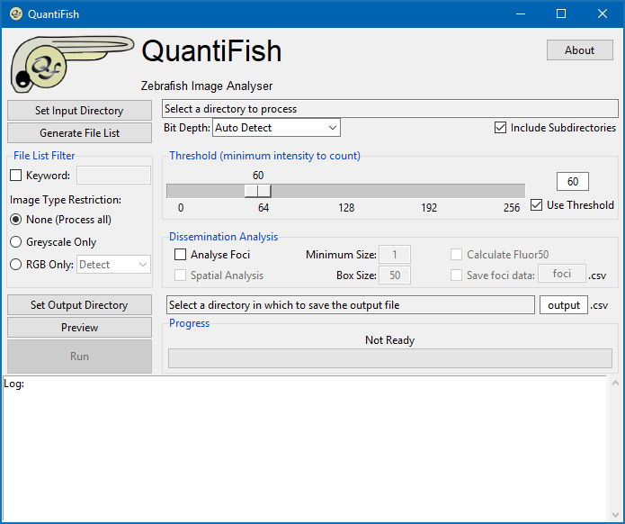Open the RGB Detect channel dropdown
The image size is (625, 524).
pyautogui.click(x=113, y=264)
